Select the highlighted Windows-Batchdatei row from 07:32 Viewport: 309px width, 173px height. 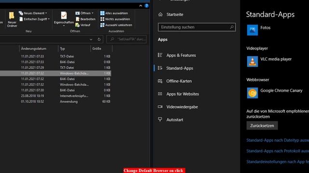click(56, 73)
